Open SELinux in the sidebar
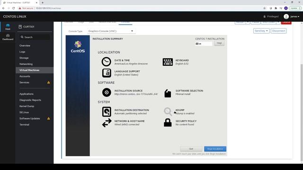This screenshot has height=170, width=303. point(24,112)
